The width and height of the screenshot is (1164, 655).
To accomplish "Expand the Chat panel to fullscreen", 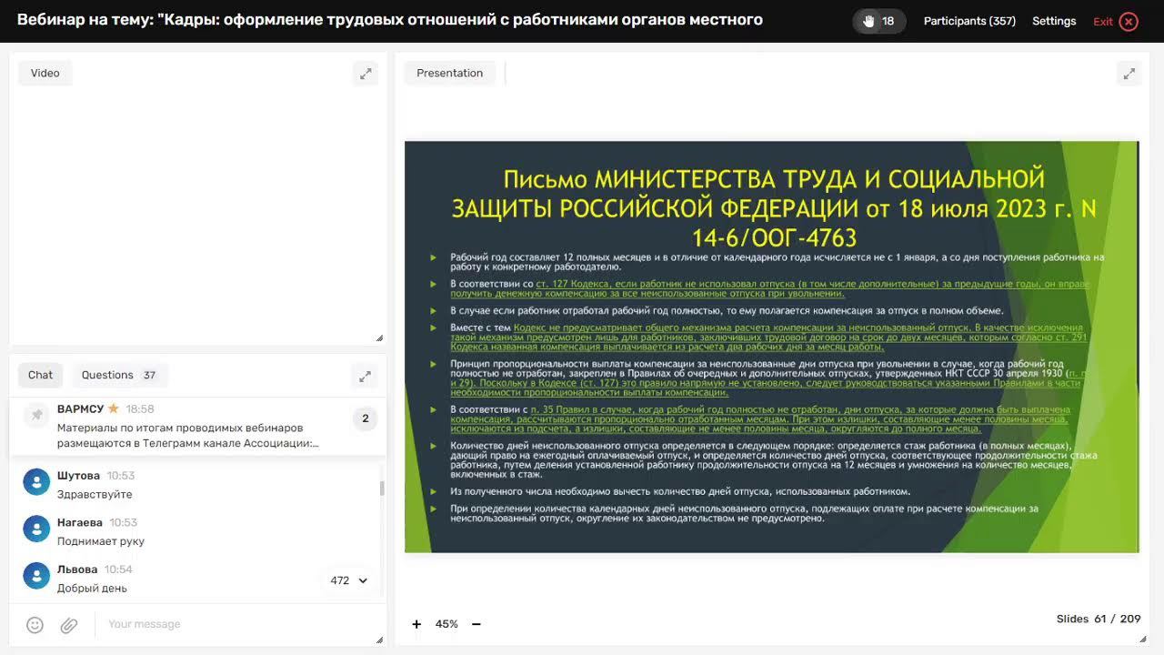I will (x=365, y=376).
